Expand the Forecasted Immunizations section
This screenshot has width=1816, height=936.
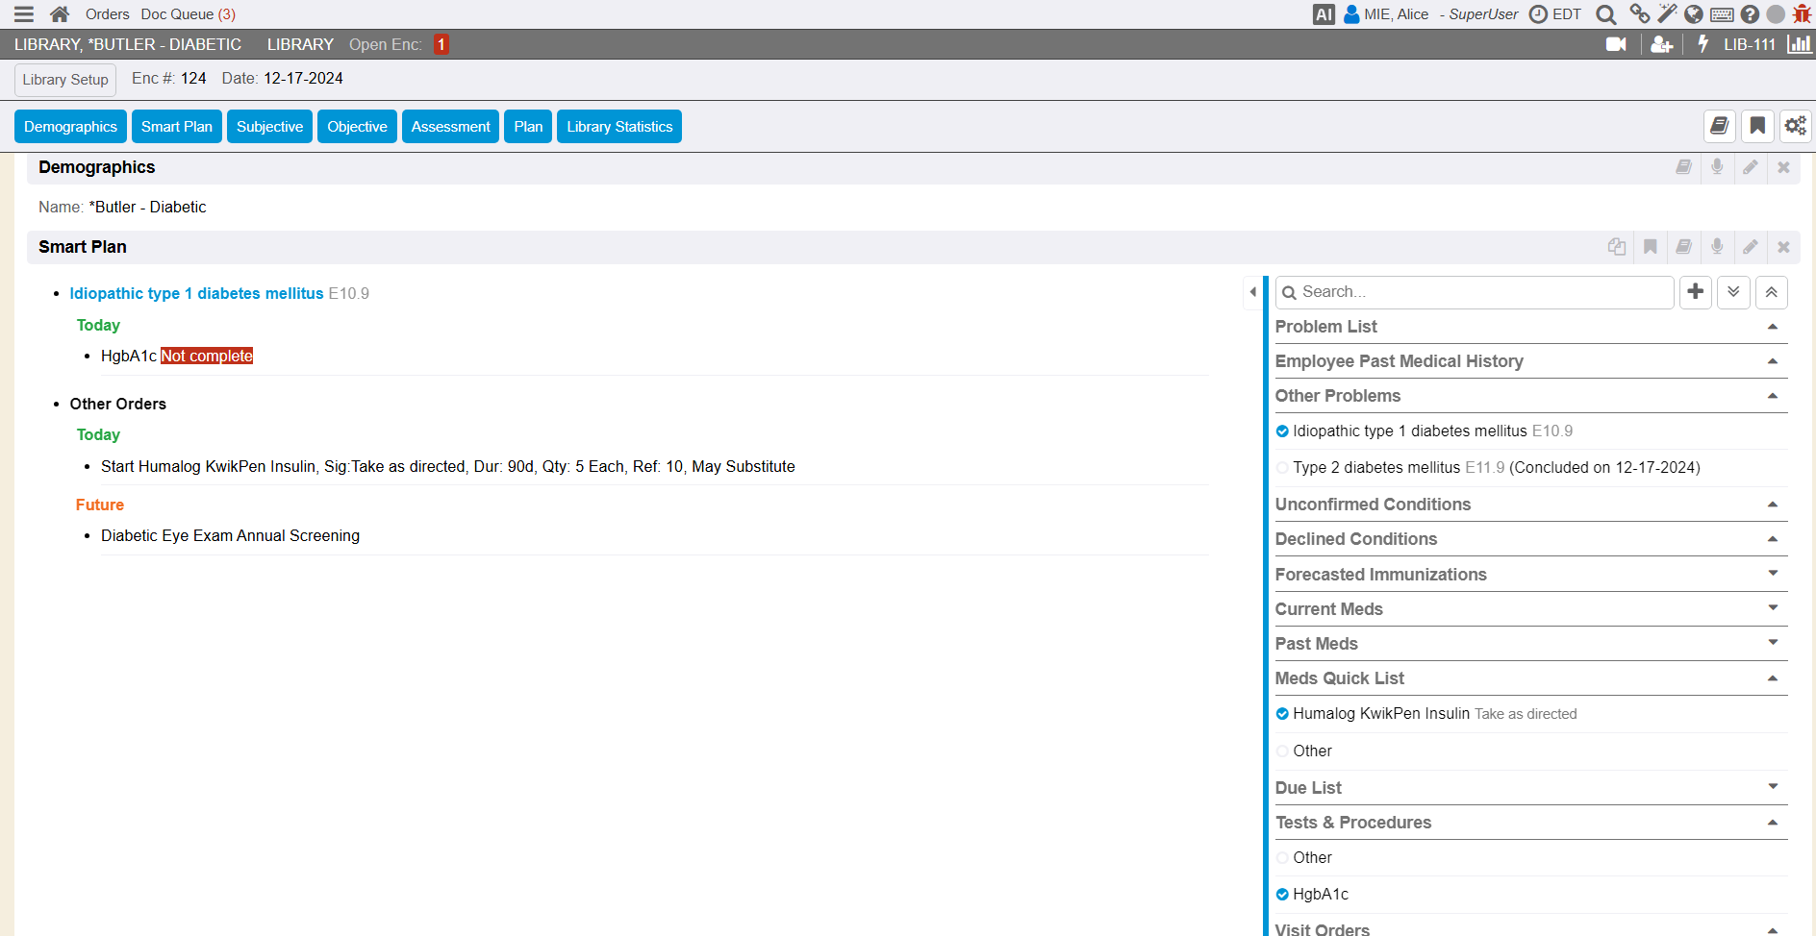coord(1772,574)
